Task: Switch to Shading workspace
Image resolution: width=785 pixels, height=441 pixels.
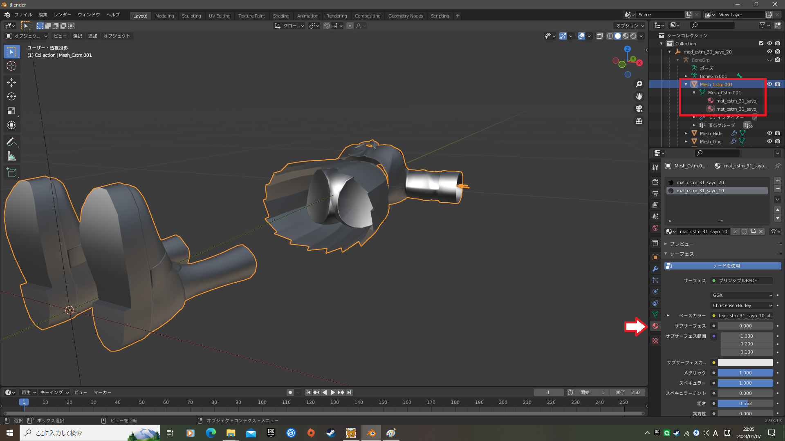Action: [x=281, y=16]
